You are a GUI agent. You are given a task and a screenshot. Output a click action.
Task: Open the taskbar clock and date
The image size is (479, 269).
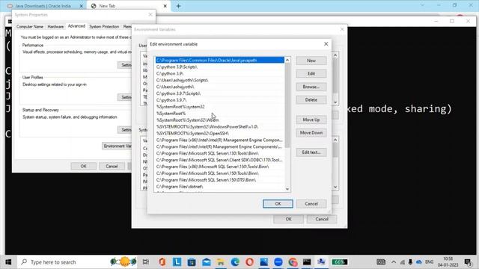click(448, 262)
